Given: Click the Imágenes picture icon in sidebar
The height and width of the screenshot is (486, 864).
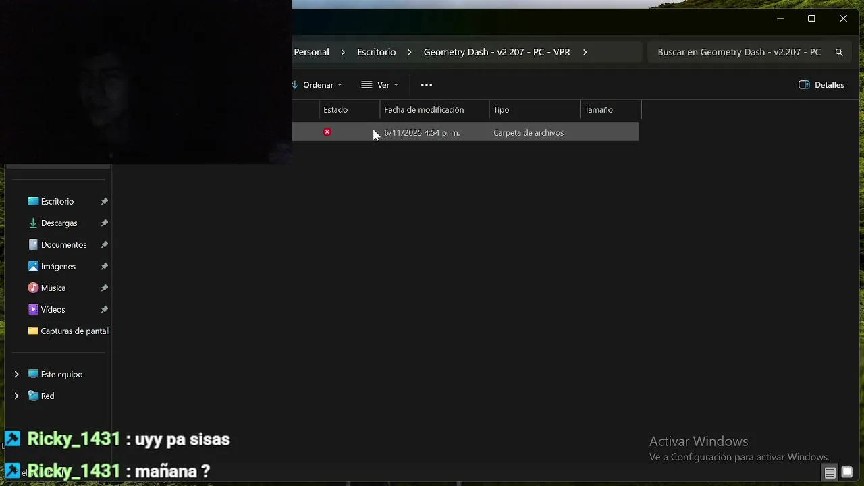Looking at the screenshot, I should tap(33, 266).
